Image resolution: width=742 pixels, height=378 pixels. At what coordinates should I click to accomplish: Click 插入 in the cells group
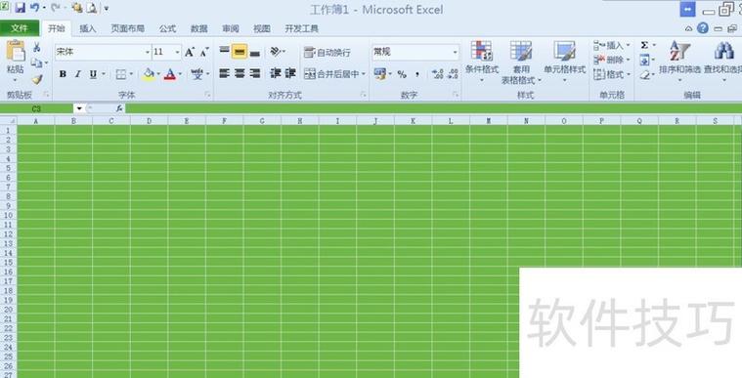611,45
